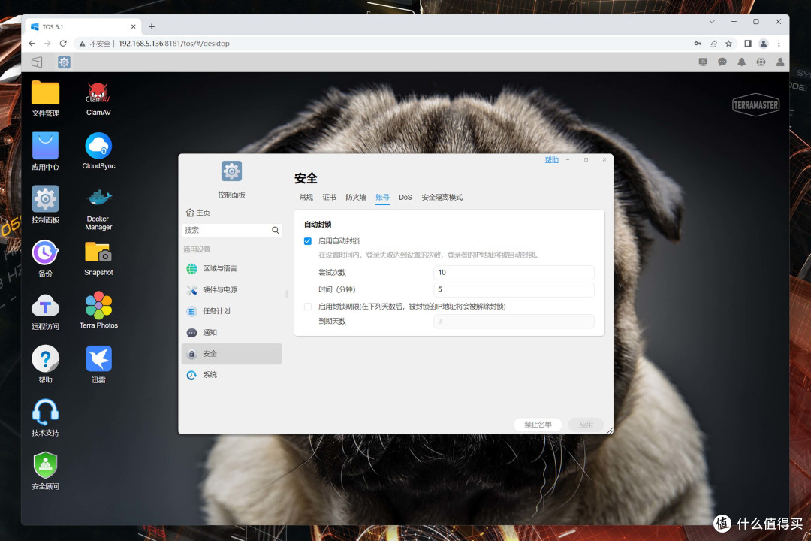
Task: Open the Snapshot desktop icon
Action: 98,258
